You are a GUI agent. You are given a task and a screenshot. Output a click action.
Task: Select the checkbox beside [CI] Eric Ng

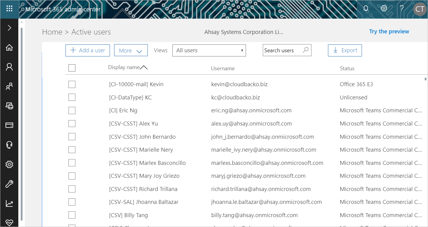tap(72, 110)
